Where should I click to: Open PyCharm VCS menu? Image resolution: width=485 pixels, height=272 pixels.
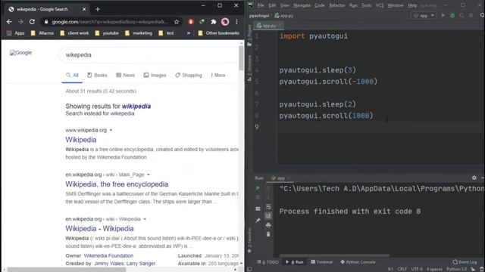pos(380,5)
